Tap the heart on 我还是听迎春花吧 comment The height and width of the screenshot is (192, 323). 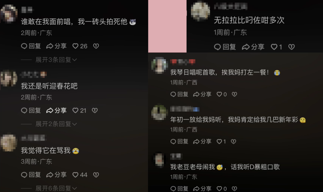coord(79,110)
